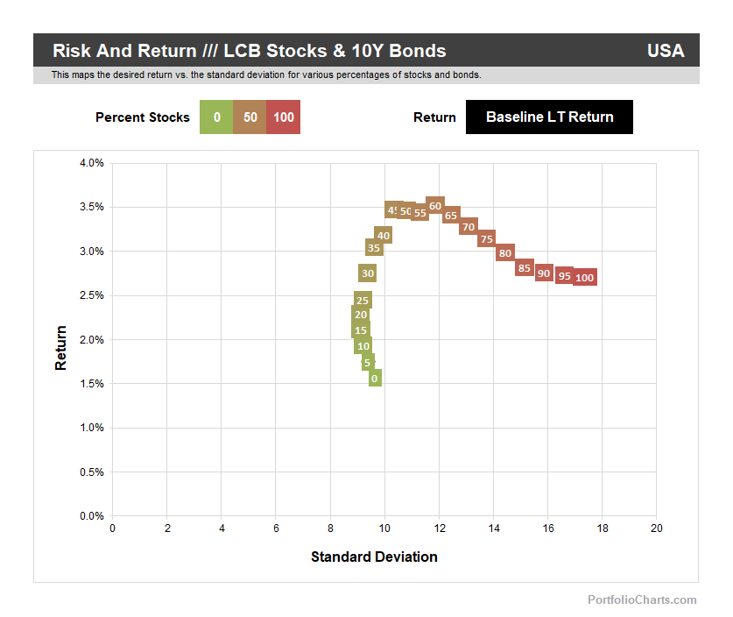Click the green 0 percent stocks swatch
Viewport: 733px width, 617px height.
point(216,117)
